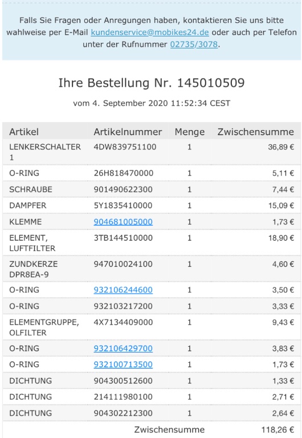Call the phone number 02735/3078 link
The image size is (302, 438).
coord(194,44)
